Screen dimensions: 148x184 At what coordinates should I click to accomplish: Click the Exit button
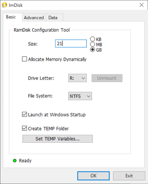coord(129,176)
